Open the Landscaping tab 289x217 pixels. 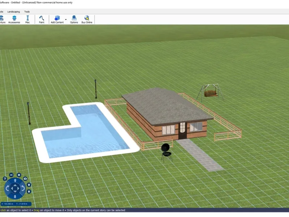click(14, 12)
